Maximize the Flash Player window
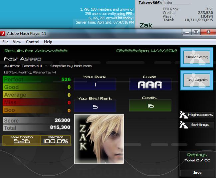The width and height of the screenshot is (216, 178). (196, 32)
